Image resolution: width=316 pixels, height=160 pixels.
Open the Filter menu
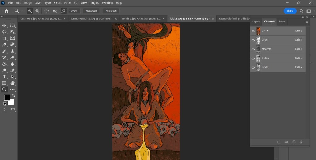[68, 3]
